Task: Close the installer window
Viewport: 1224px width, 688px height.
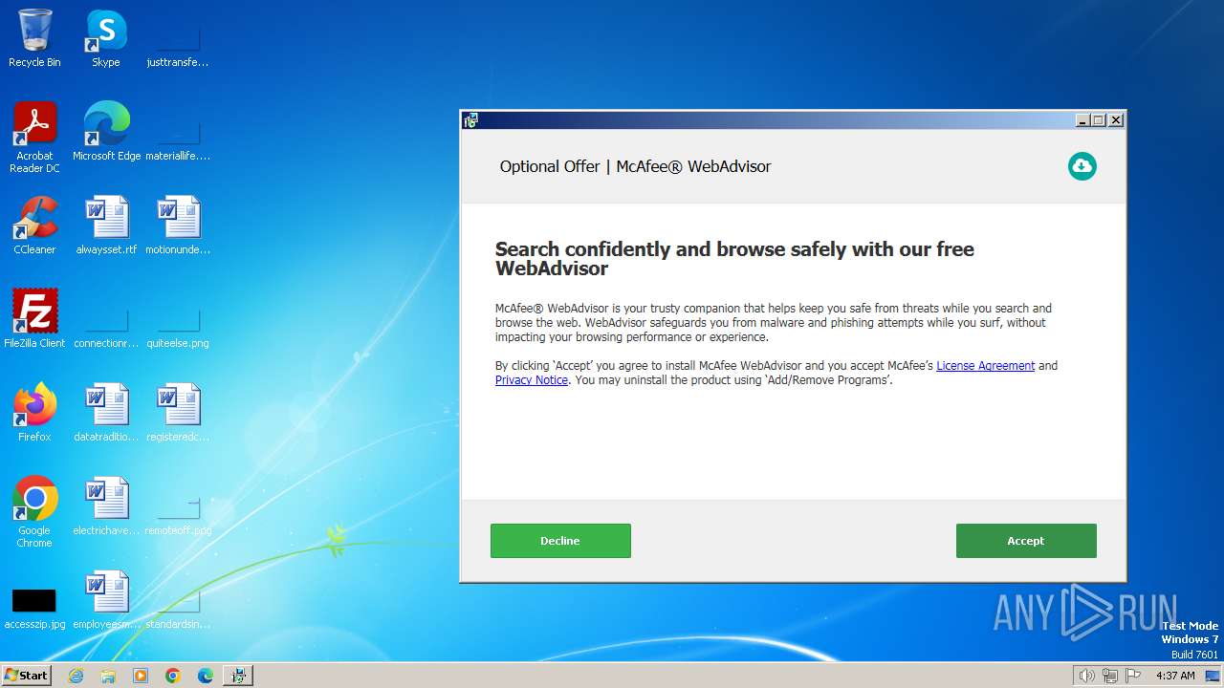Action: click(x=1116, y=120)
